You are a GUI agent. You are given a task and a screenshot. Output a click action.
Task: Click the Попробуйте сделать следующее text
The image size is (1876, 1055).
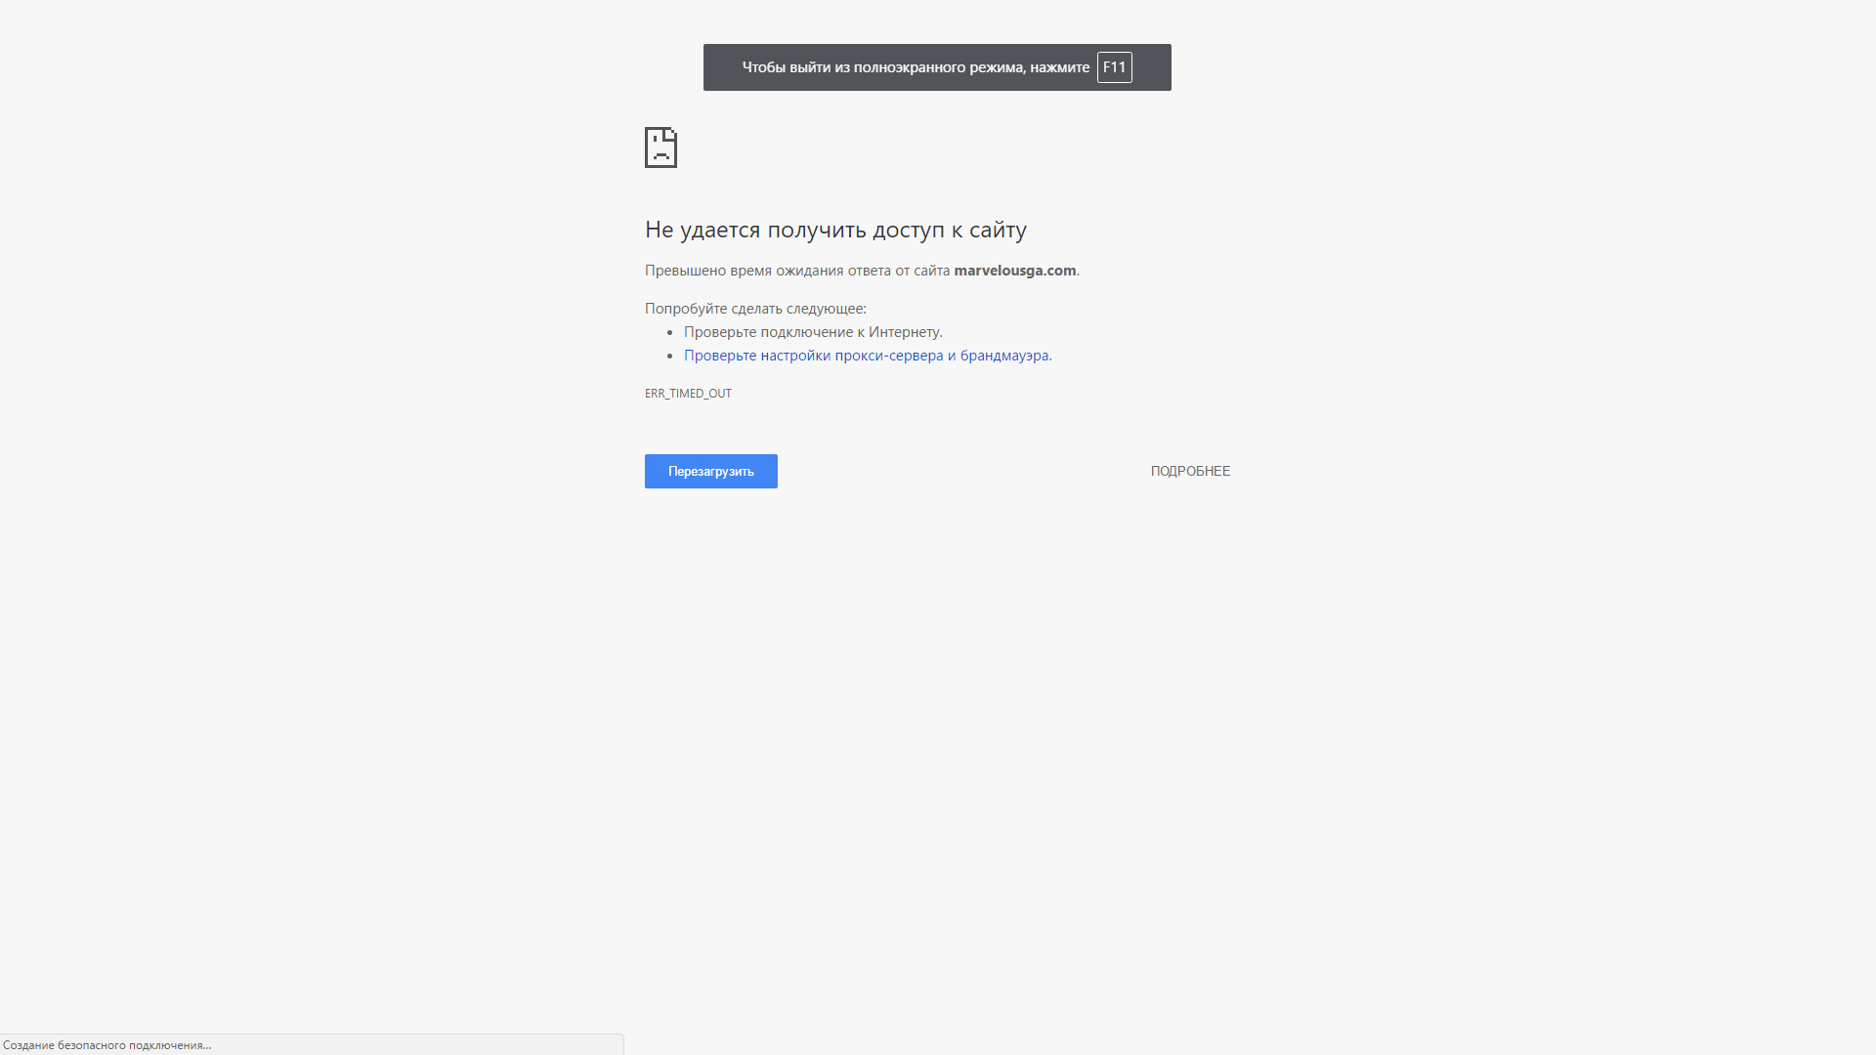755,309
